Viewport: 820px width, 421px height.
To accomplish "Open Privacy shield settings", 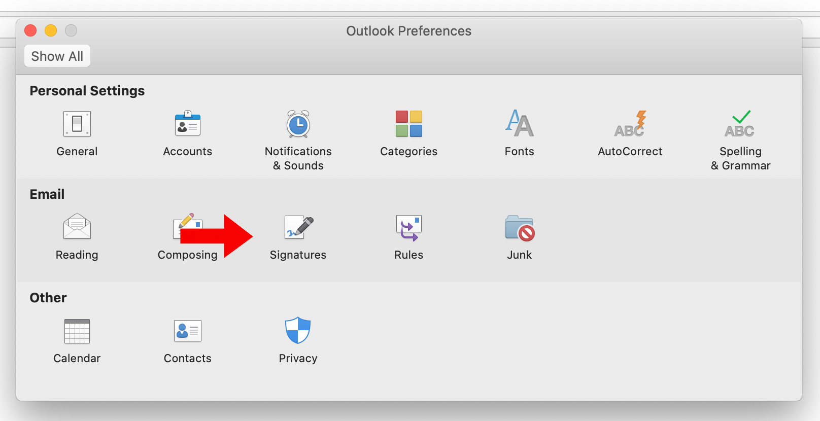I will click(x=298, y=331).
